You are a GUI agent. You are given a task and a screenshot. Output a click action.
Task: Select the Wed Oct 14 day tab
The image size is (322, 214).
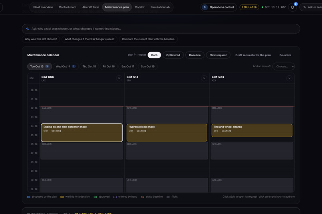click(66, 66)
